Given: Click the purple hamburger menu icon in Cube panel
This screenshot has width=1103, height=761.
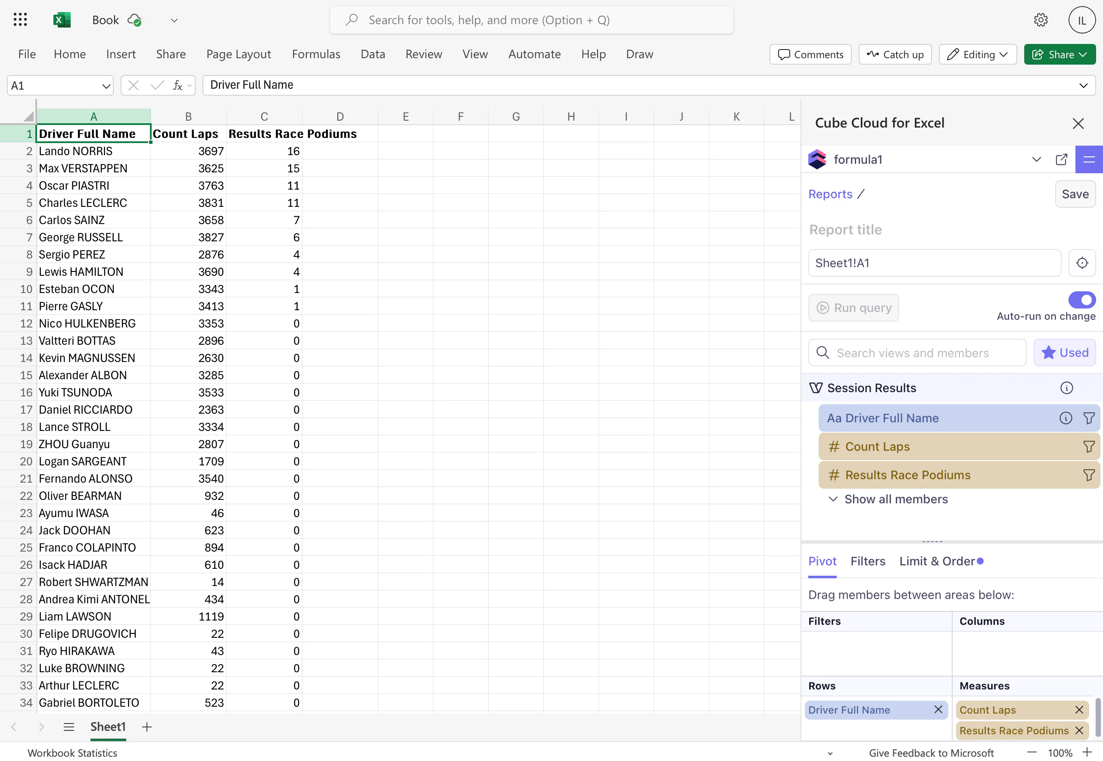Looking at the screenshot, I should 1089,160.
